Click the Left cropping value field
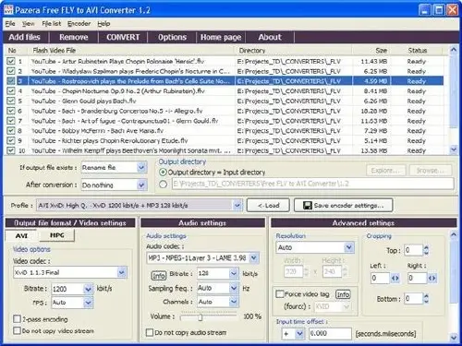The width and height of the screenshot is (462, 346). click(380, 279)
